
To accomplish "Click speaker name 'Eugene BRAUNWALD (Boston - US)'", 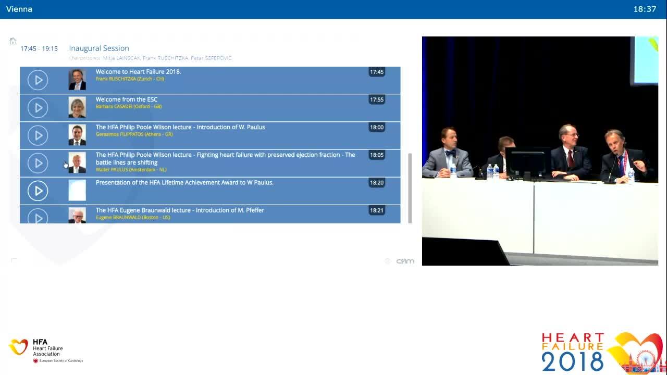I will click(x=133, y=217).
